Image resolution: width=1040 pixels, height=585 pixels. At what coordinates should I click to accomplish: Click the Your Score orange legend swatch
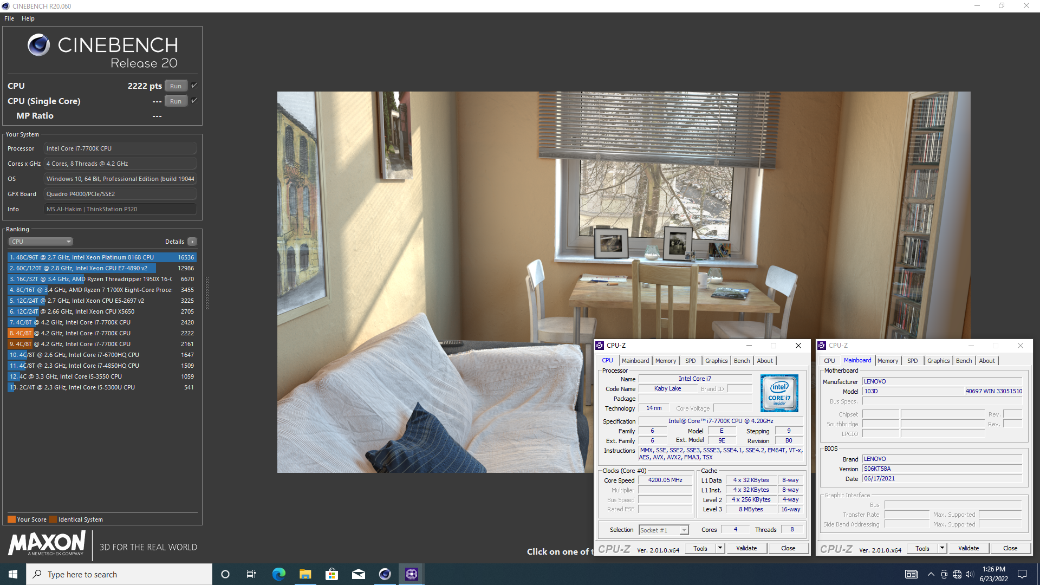(11, 519)
